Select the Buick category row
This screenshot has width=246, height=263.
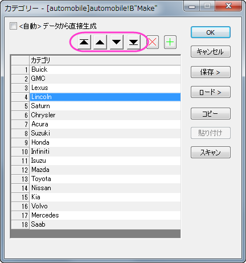[x=105, y=69]
